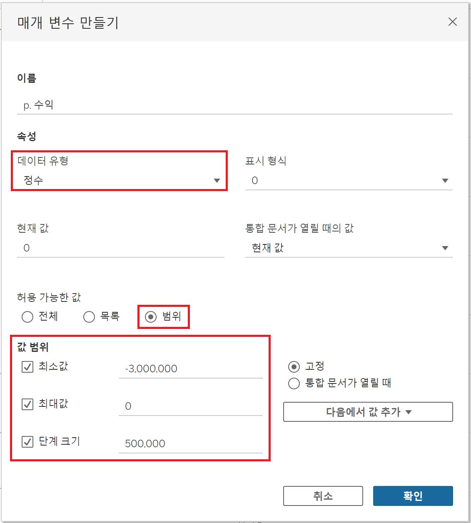Select the 범위 radio button
Viewport: 471px width, 523px height.
click(151, 317)
